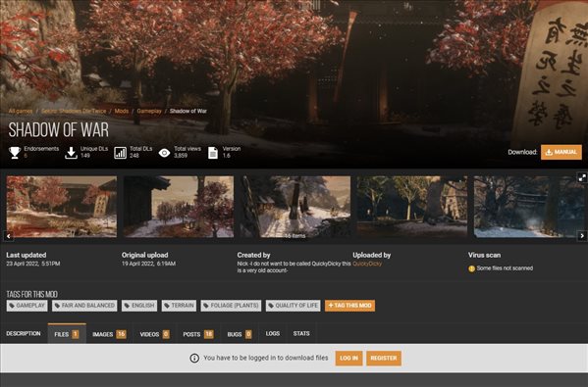Open the Stats tab
588x387 pixels.
point(301,333)
